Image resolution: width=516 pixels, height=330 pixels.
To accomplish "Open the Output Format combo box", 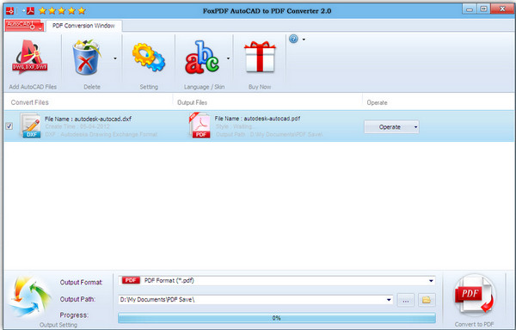I will tap(277, 281).
